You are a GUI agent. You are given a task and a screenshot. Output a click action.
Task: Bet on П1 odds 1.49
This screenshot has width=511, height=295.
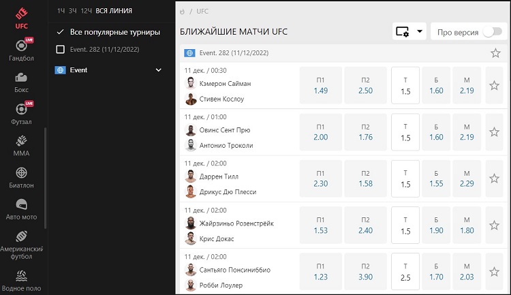coord(321,86)
